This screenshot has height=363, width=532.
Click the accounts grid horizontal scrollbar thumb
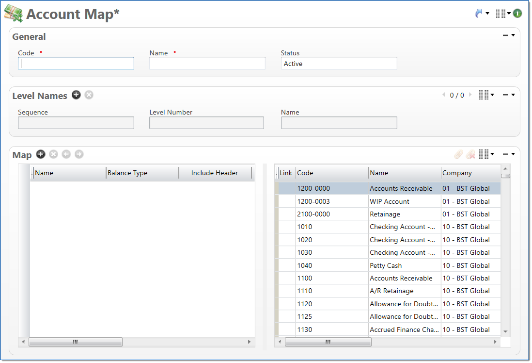coord(328,342)
